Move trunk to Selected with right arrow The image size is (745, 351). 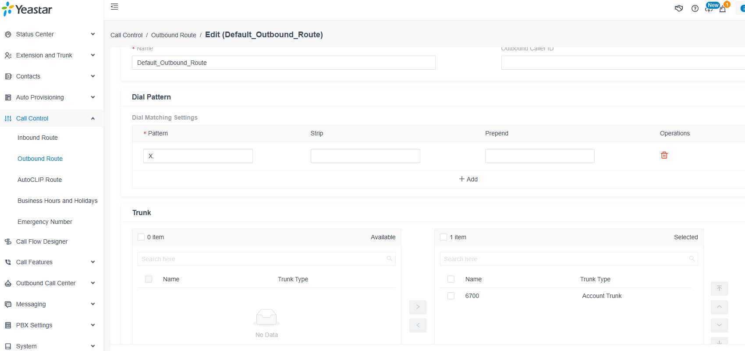(x=418, y=307)
